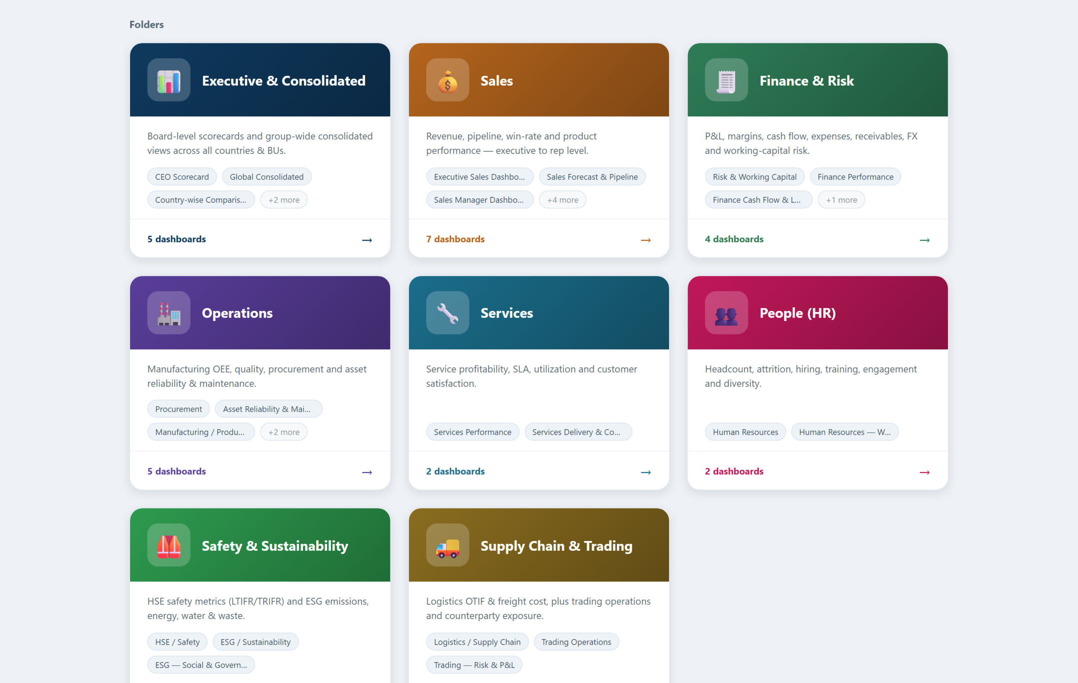The height and width of the screenshot is (683, 1078).
Task: Open ESG — Social & Govern... chip
Action: click(x=201, y=664)
